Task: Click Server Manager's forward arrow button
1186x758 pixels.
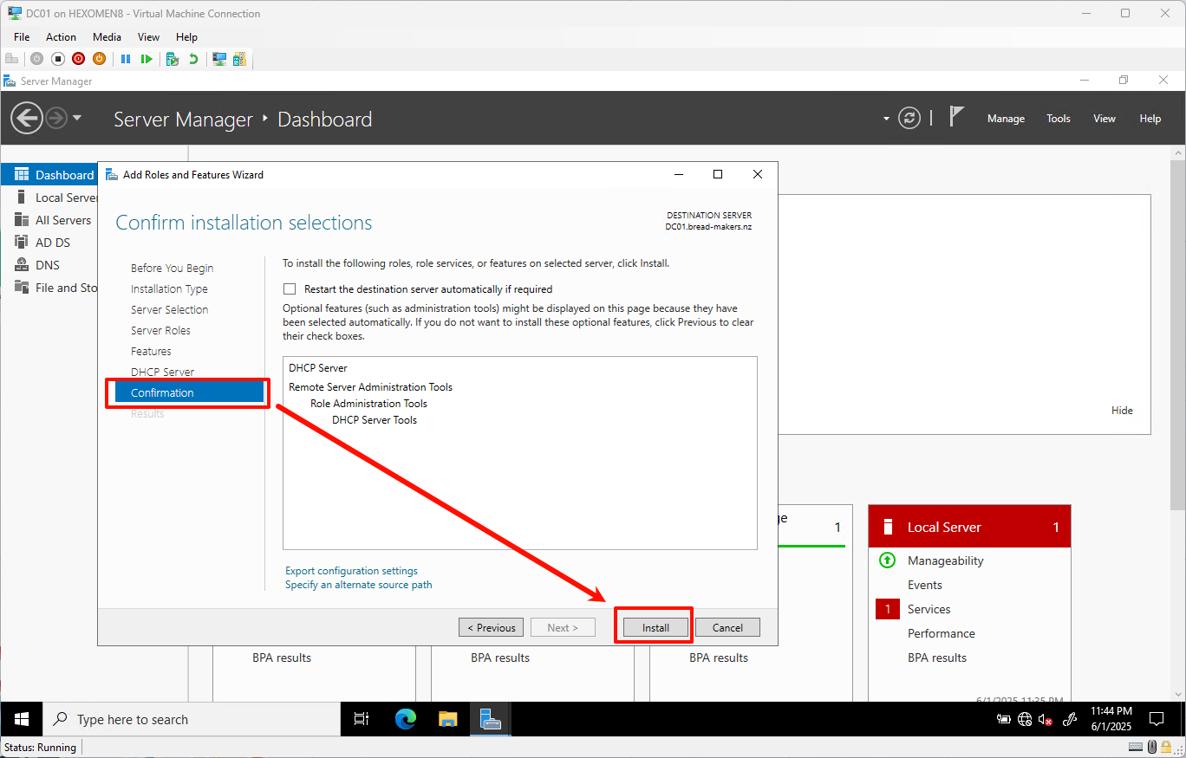Action: coord(56,118)
